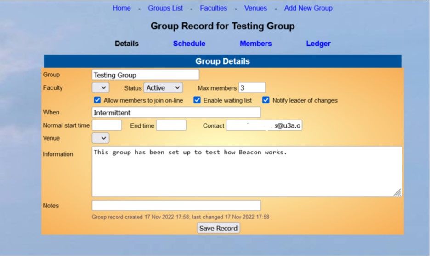
Task: Select the Details tab
Action: 126,44
